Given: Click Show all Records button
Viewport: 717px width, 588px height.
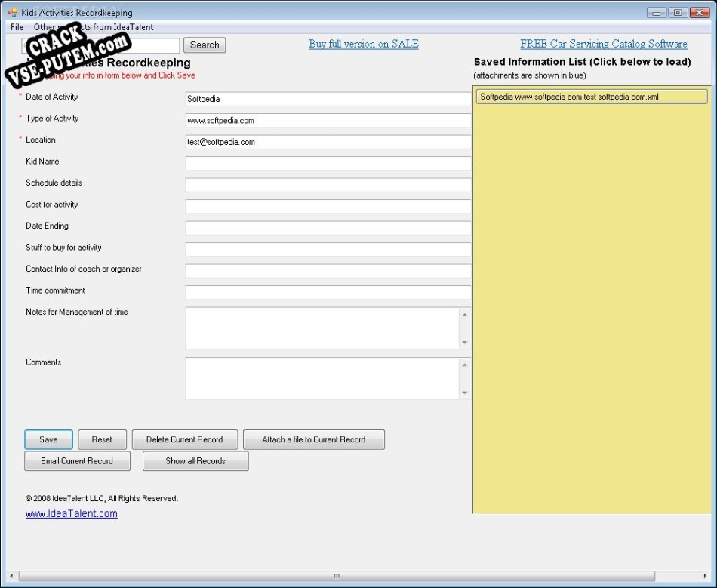Looking at the screenshot, I should pos(195,461).
